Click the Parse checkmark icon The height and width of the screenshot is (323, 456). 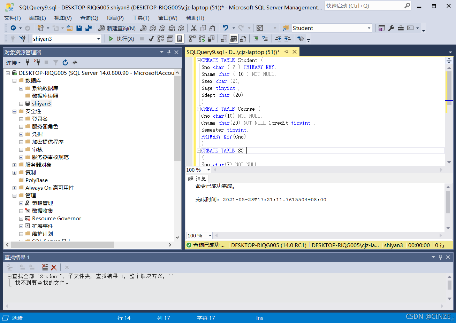[151, 39]
